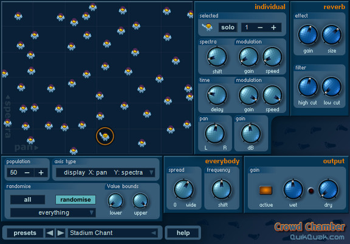Click the bottom-most crowd member near grid bottom edge
The width and height of the screenshot is (350, 244).
[x=74, y=151]
